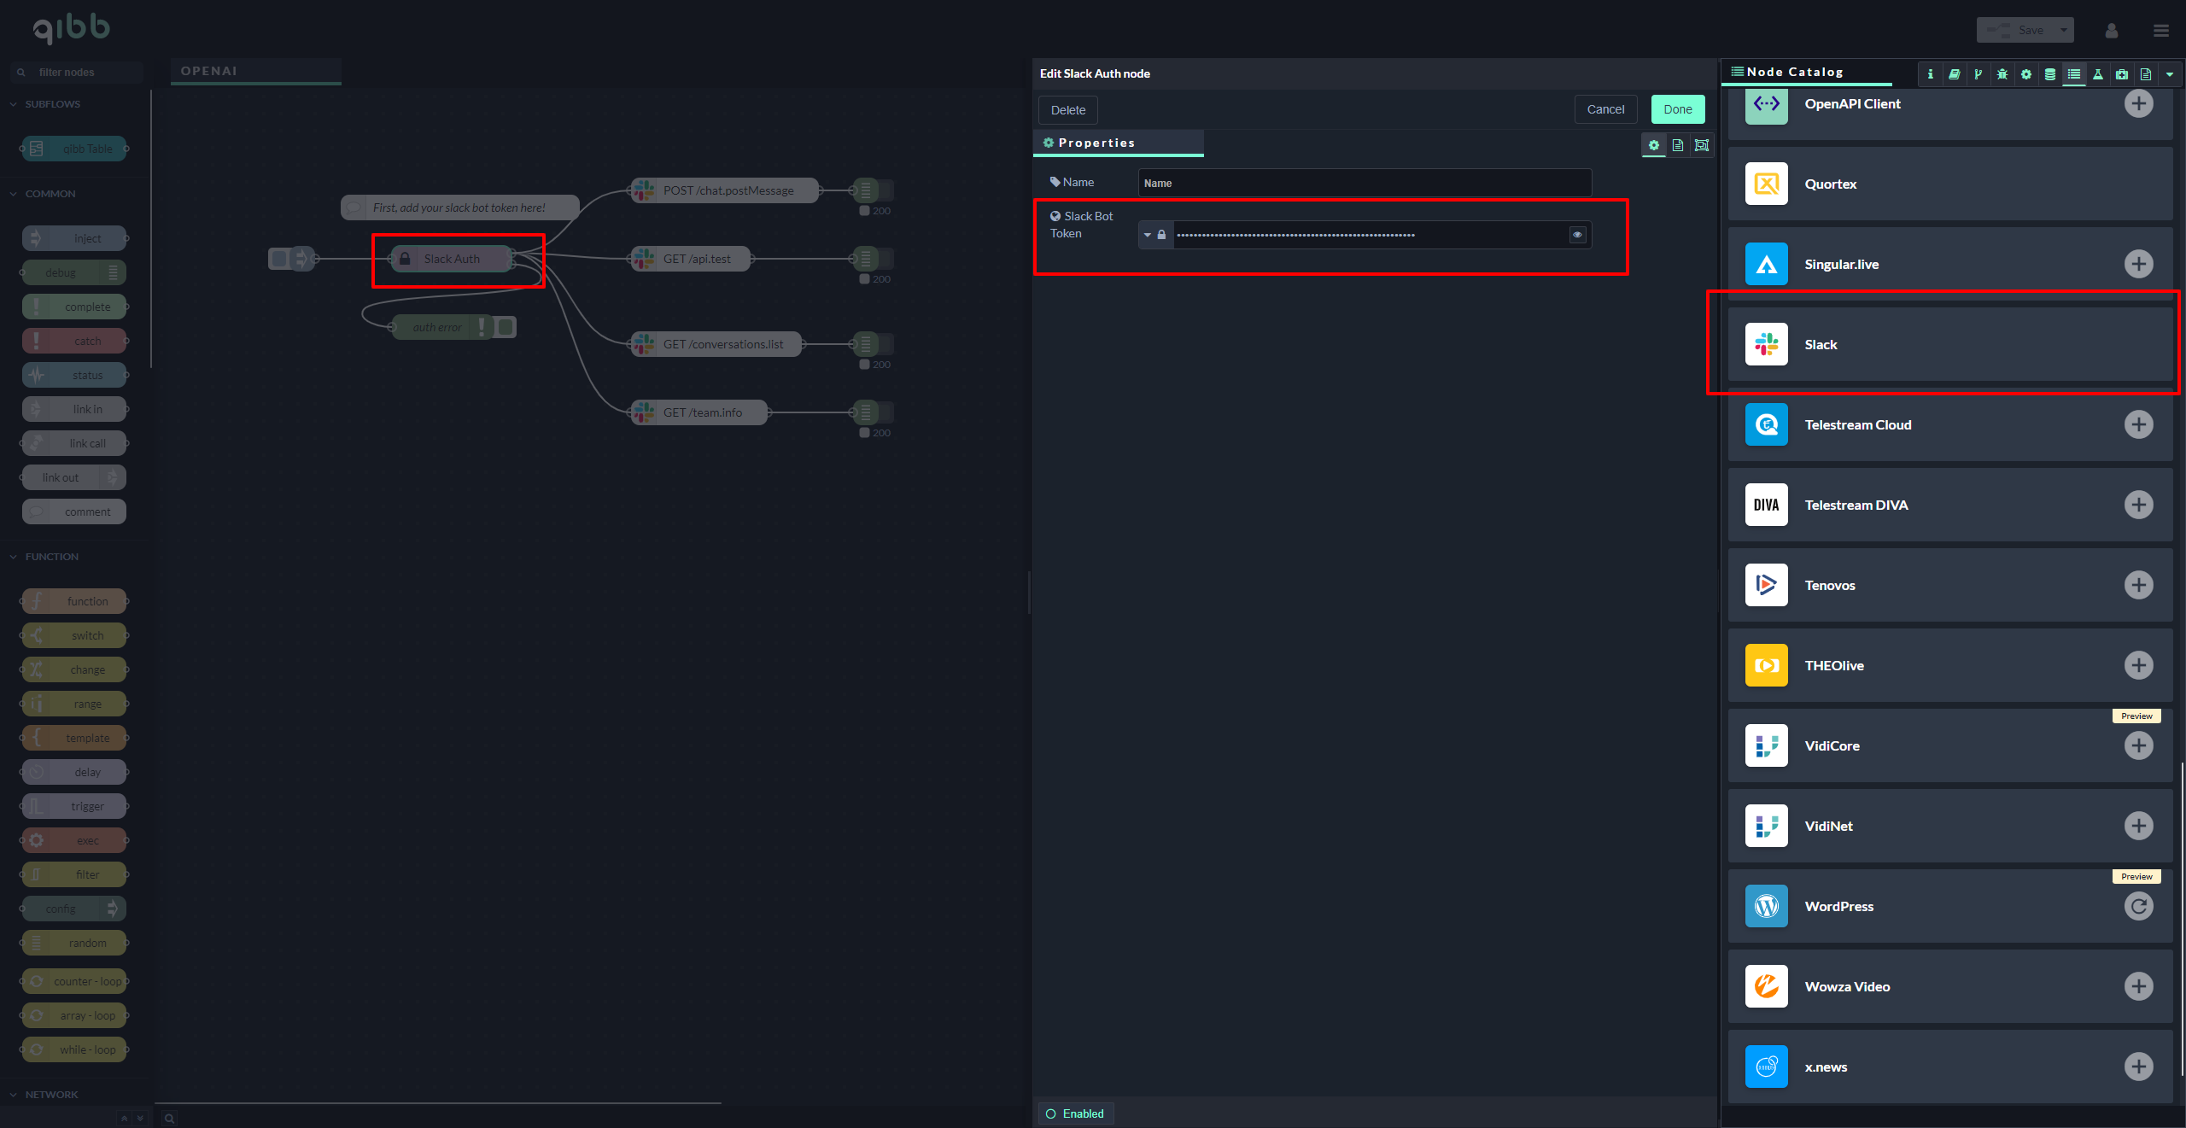Reveal the Slack Bot Token value

(1577, 235)
